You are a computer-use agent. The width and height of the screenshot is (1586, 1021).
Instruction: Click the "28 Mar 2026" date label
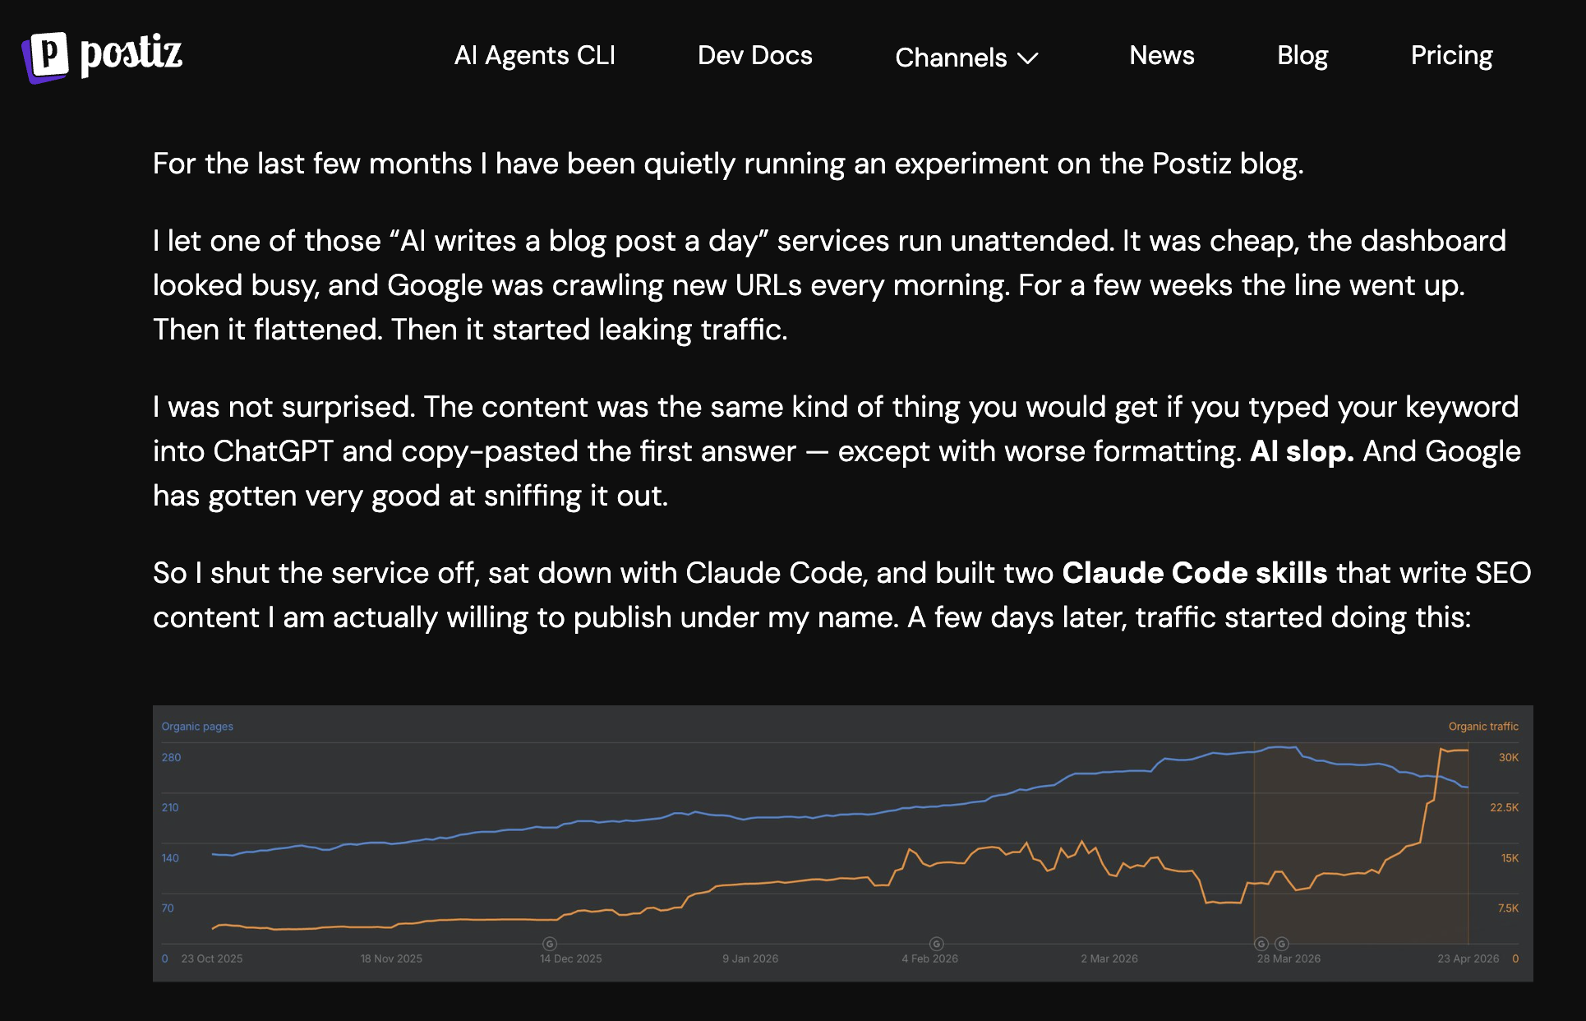1289,959
